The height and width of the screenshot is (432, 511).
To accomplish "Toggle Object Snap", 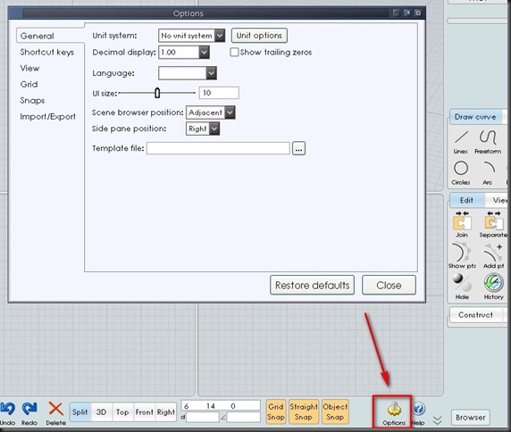I will tap(335, 411).
